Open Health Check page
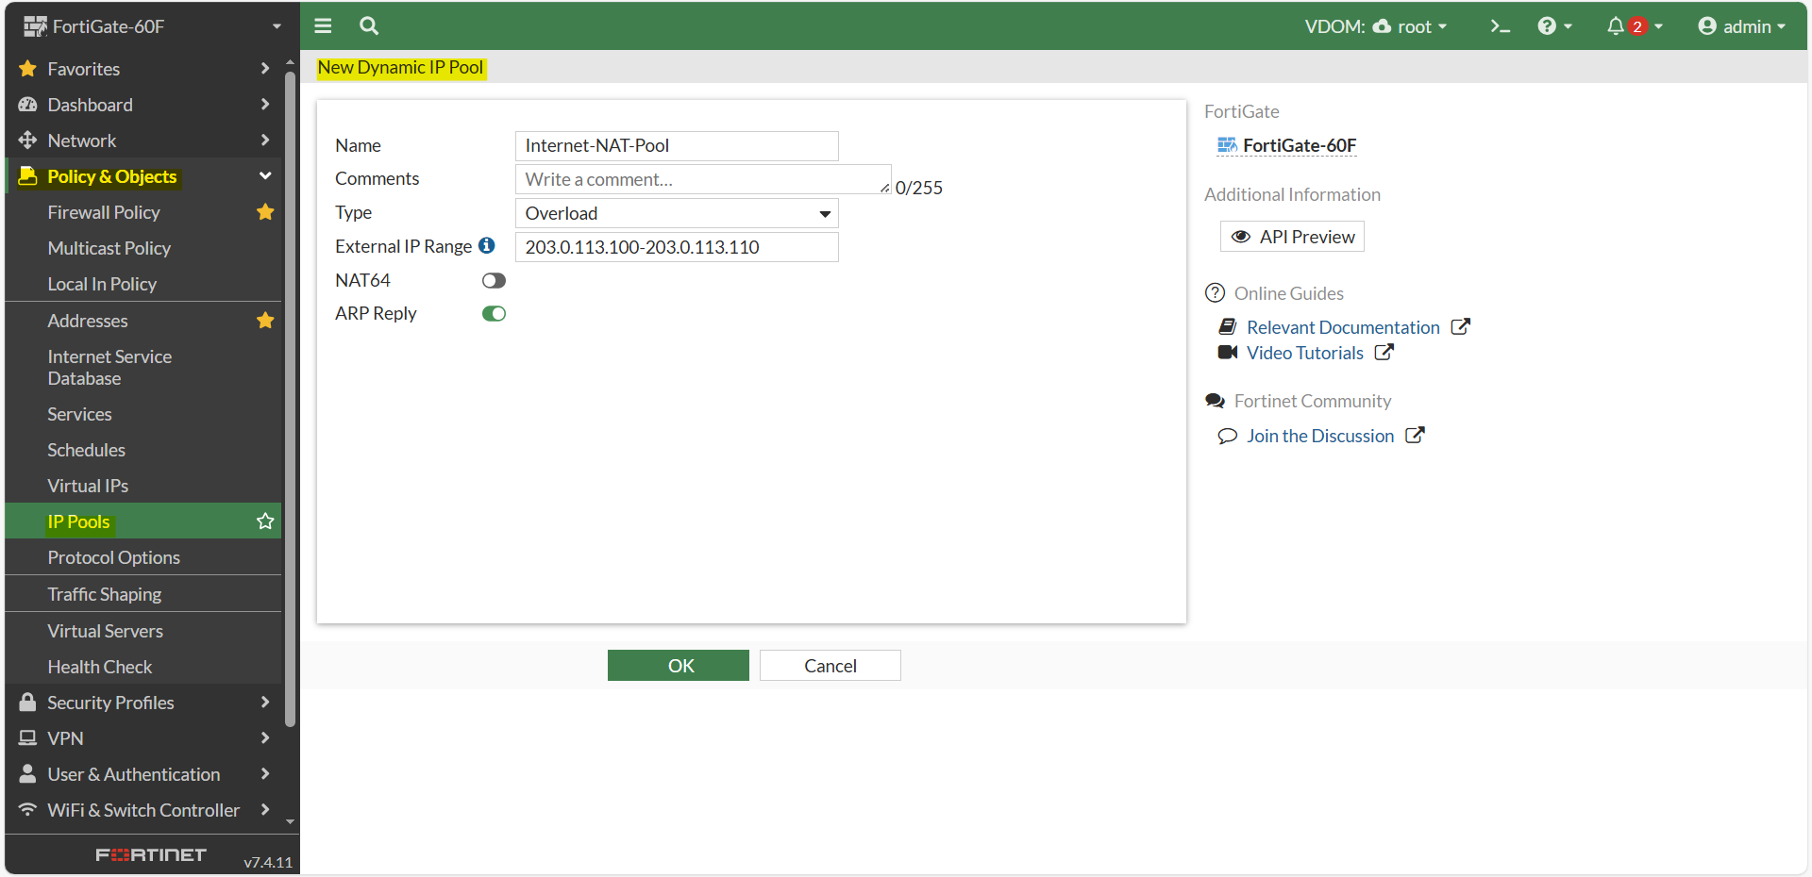The image size is (1812, 877). coord(99,667)
